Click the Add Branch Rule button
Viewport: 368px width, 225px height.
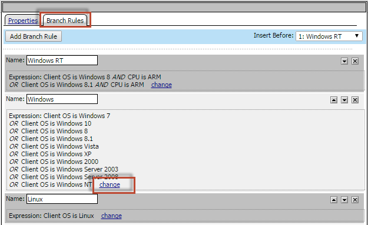[x=34, y=36]
